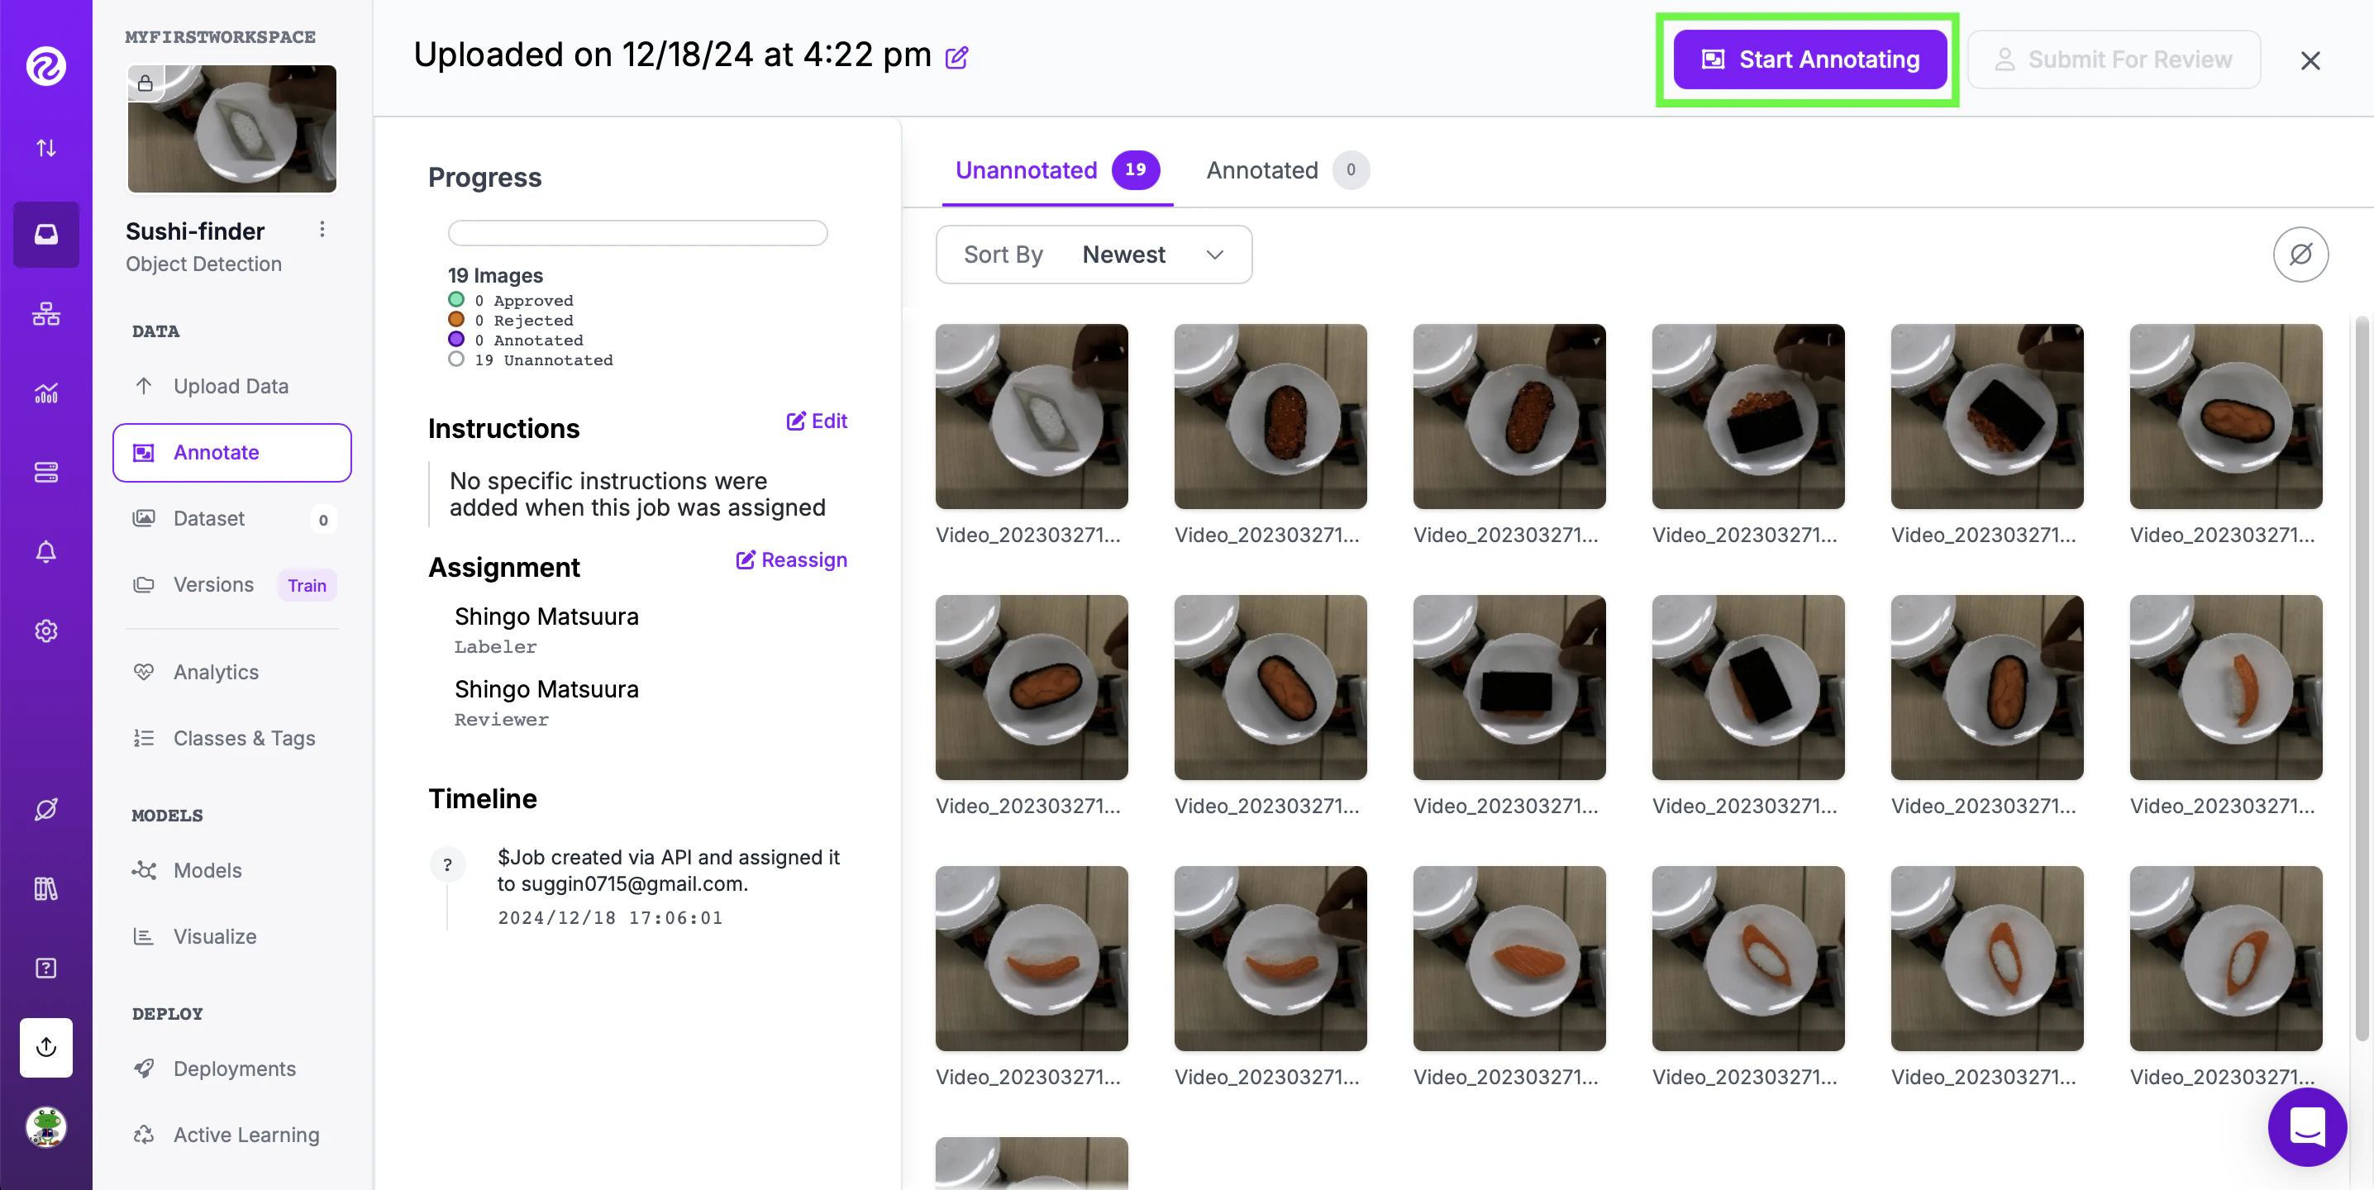
Task: Click the image grid vertical scrollbar
Action: coord(2361,678)
